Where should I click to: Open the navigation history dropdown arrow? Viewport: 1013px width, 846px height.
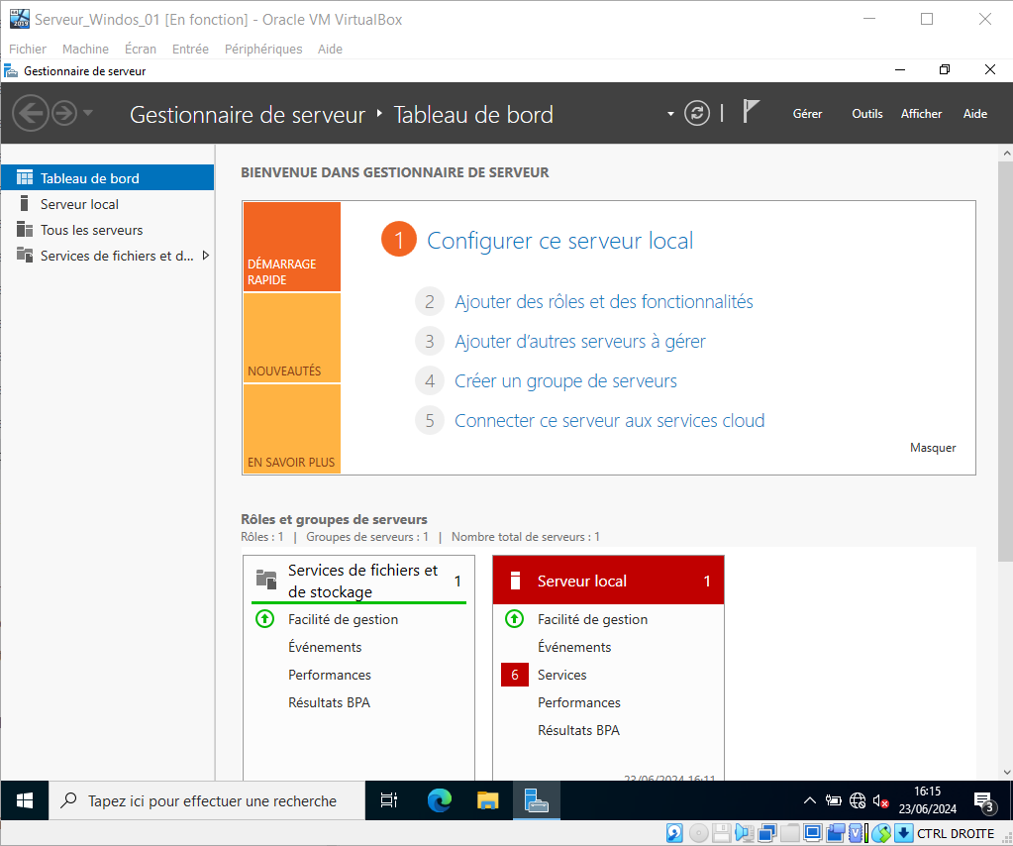(x=88, y=113)
